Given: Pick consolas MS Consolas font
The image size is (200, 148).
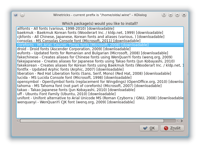Looking at the screenshot, I should 100,41.
